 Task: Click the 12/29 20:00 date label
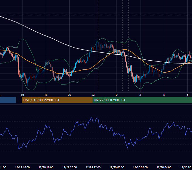click(x=69, y=167)
